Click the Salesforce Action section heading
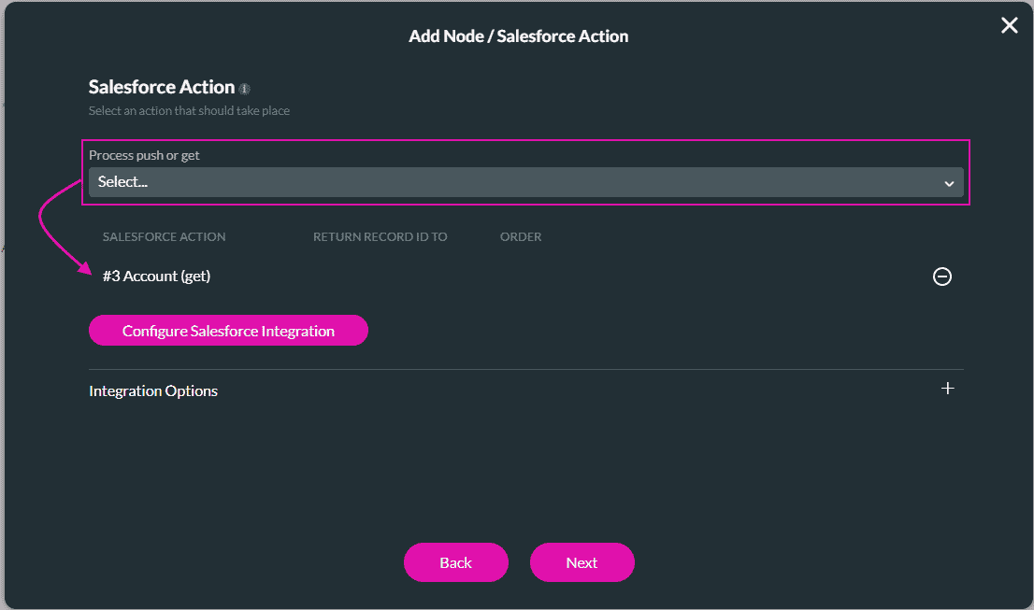The height and width of the screenshot is (610, 1034). pos(161,87)
